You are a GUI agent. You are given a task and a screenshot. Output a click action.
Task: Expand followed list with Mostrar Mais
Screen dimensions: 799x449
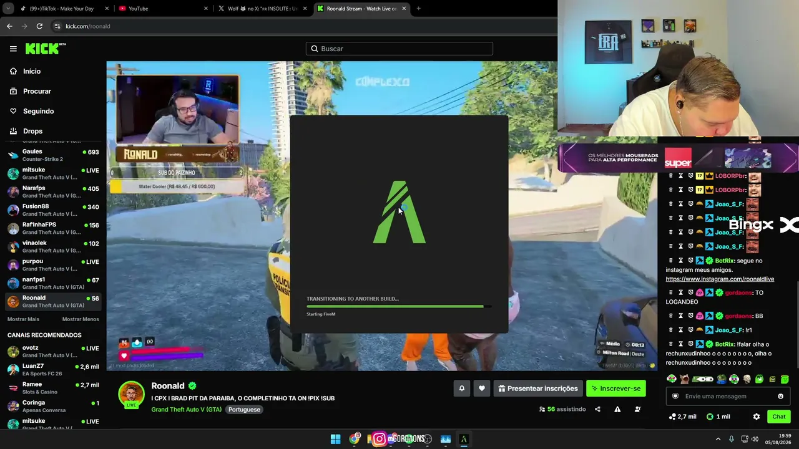(23, 319)
